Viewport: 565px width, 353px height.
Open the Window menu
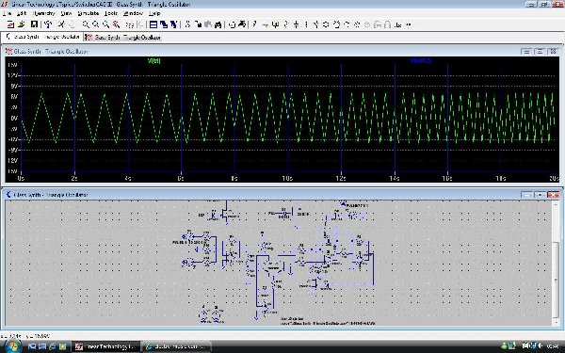tap(133, 13)
